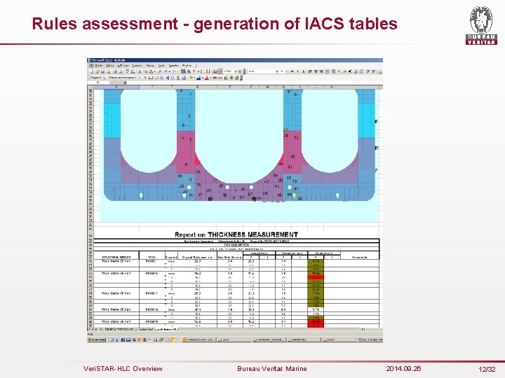The width and height of the screenshot is (505, 378).
Task: Align cell text to the left
Action: coord(310,71)
